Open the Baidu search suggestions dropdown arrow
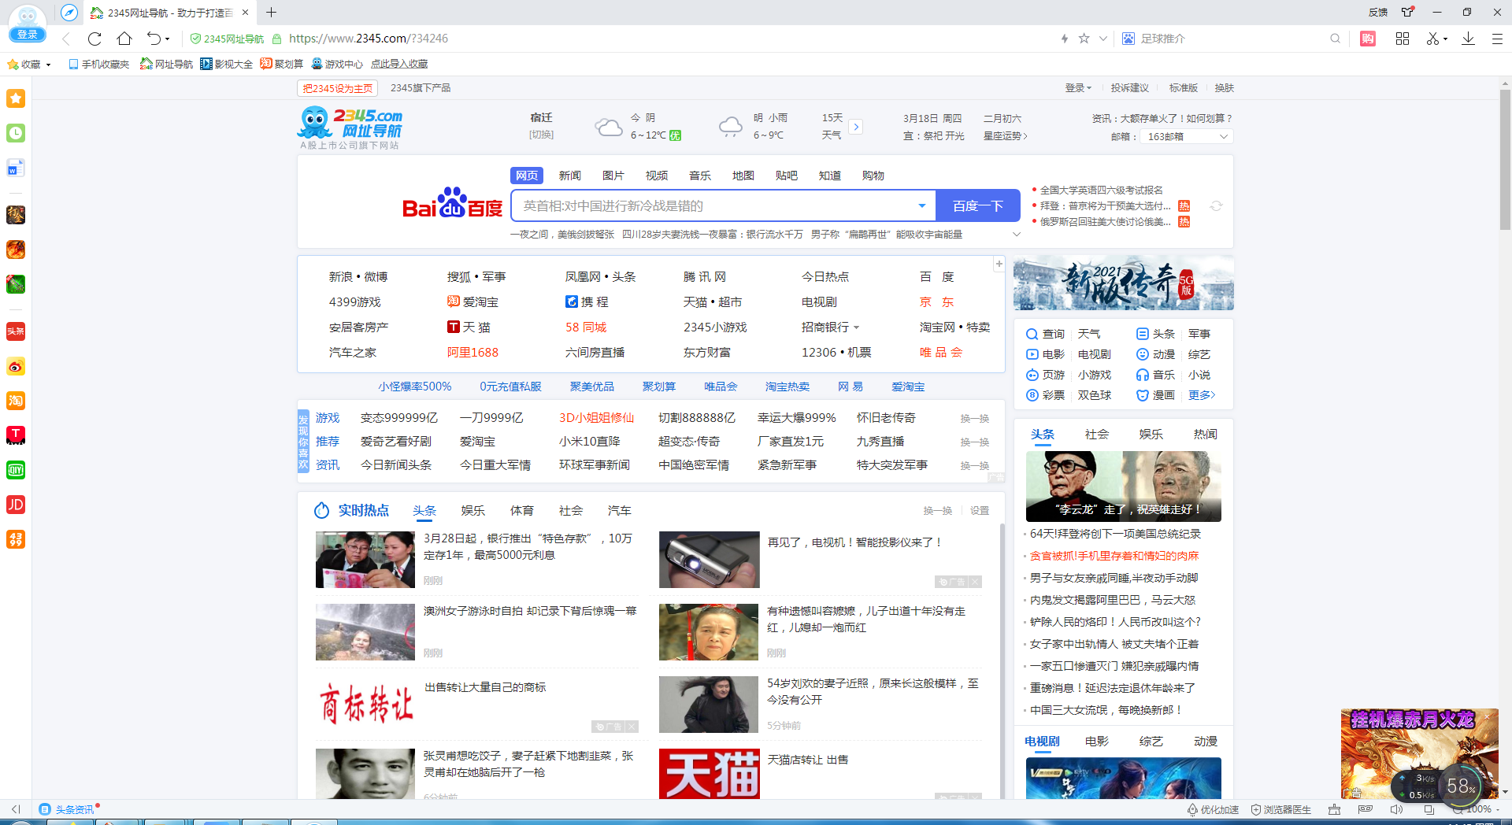 point(921,206)
